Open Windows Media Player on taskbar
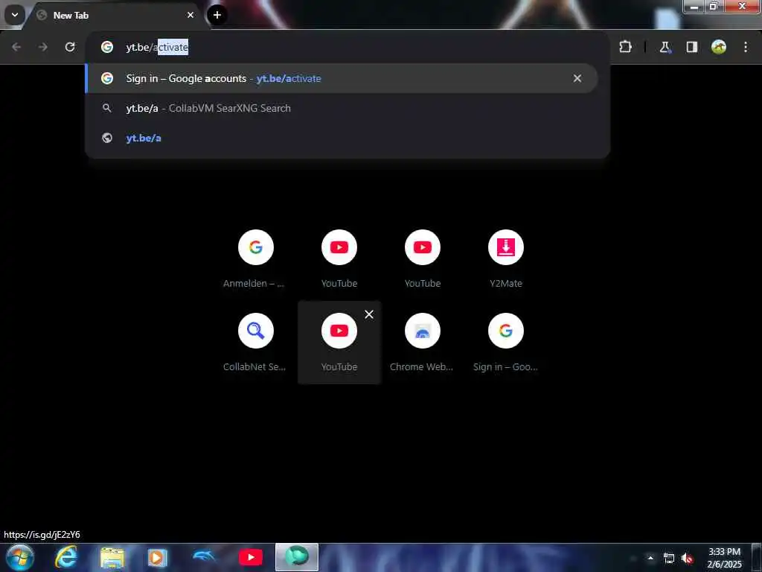This screenshot has width=762, height=572. (157, 557)
